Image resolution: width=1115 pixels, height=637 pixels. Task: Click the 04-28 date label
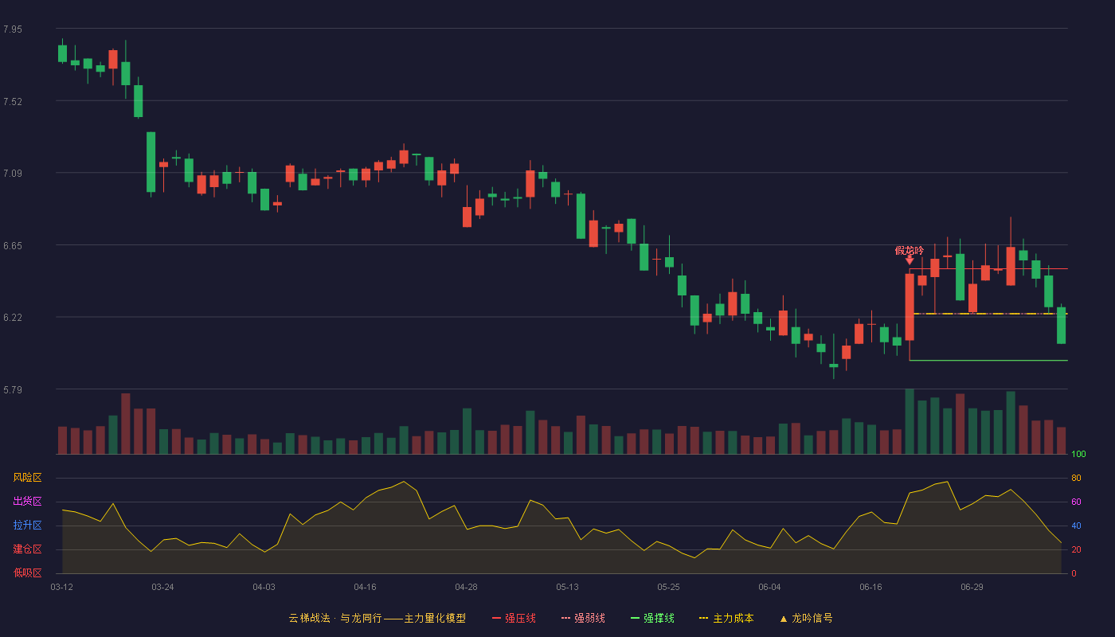466,587
